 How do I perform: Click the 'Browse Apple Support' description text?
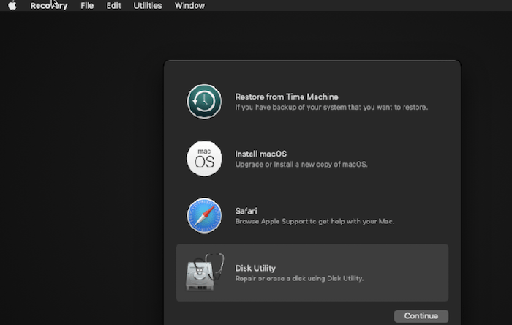click(x=315, y=221)
